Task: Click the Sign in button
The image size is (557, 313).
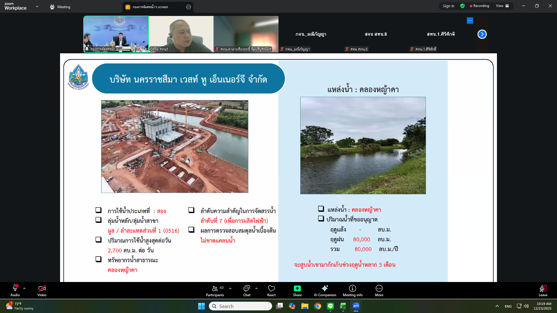Action: point(448,6)
